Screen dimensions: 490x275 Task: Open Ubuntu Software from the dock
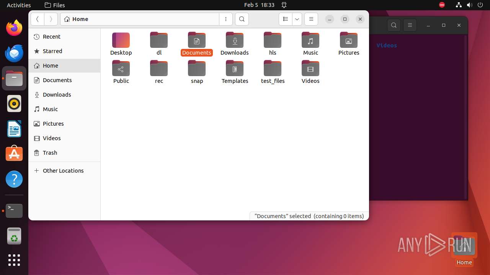[x=14, y=154]
